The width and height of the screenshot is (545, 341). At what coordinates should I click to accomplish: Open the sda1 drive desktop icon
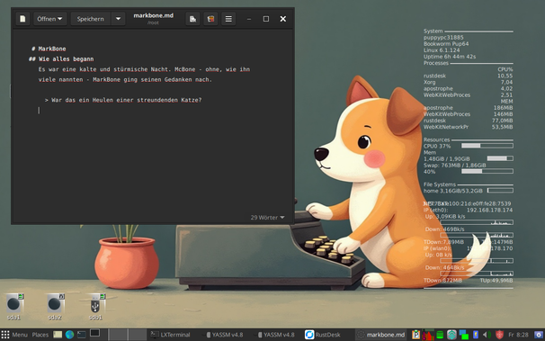pyautogui.click(x=13, y=306)
